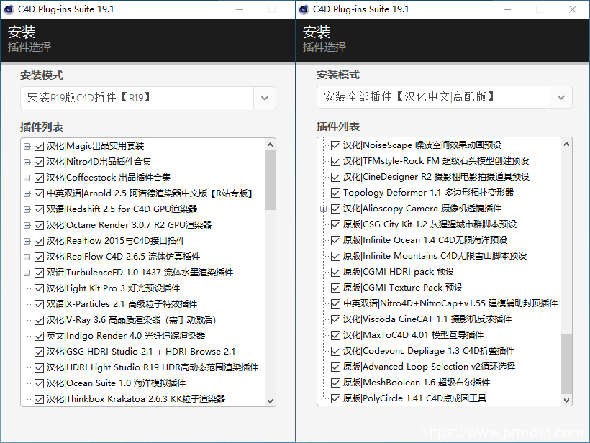Toggle the Thinkbox Krakatoa 2.6.3 checkbox
Image resolution: width=590 pixels, height=443 pixels.
coord(39,399)
